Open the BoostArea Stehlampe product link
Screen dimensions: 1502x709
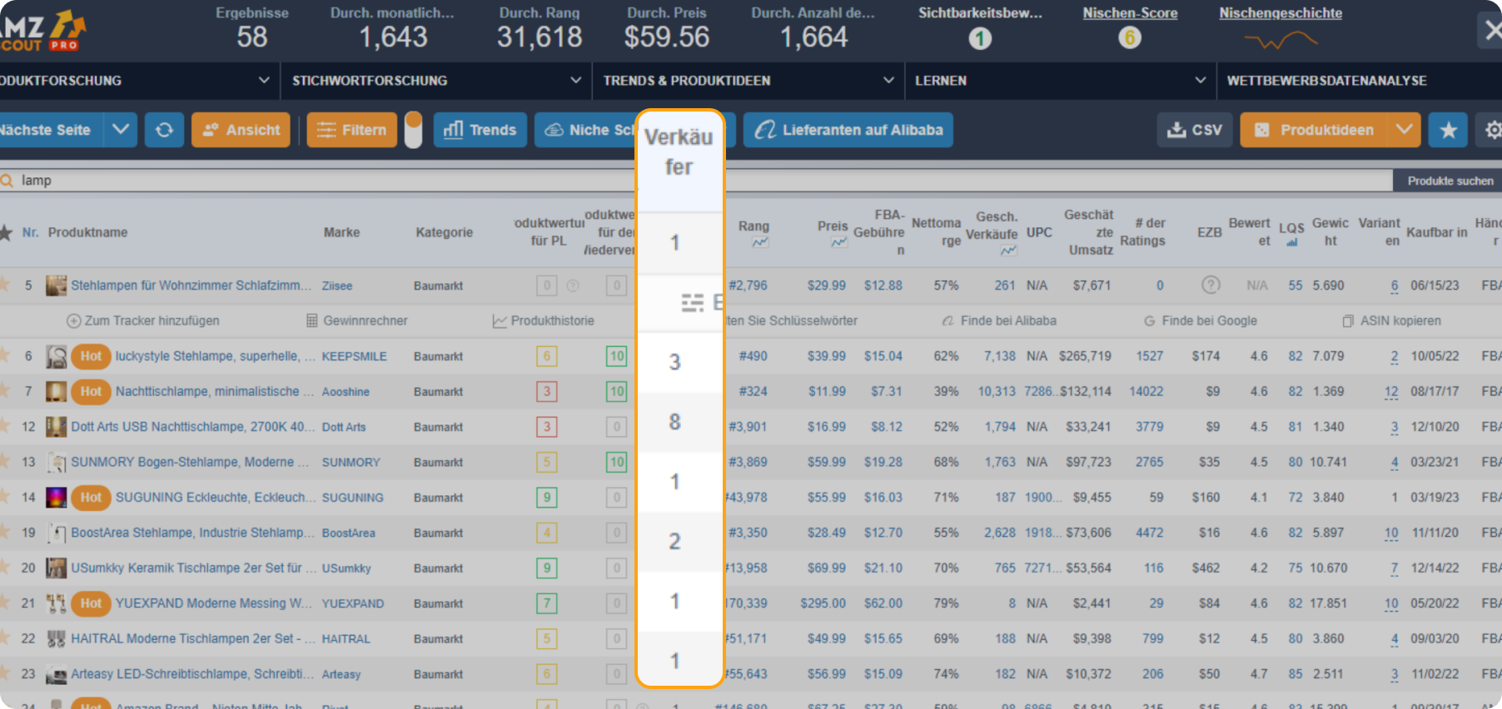pos(193,533)
